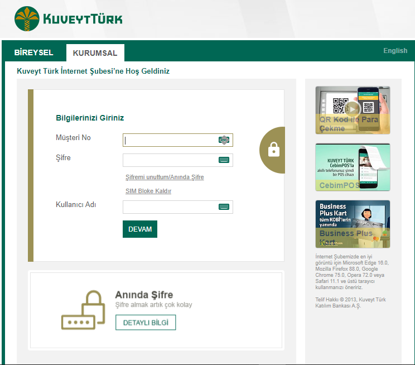Click the round padlock security icon
415x365 pixels.
[273, 150]
